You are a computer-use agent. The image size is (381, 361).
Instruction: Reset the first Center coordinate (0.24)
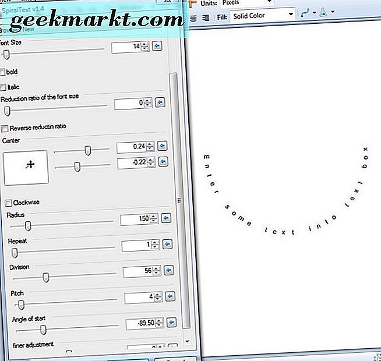tap(163, 147)
